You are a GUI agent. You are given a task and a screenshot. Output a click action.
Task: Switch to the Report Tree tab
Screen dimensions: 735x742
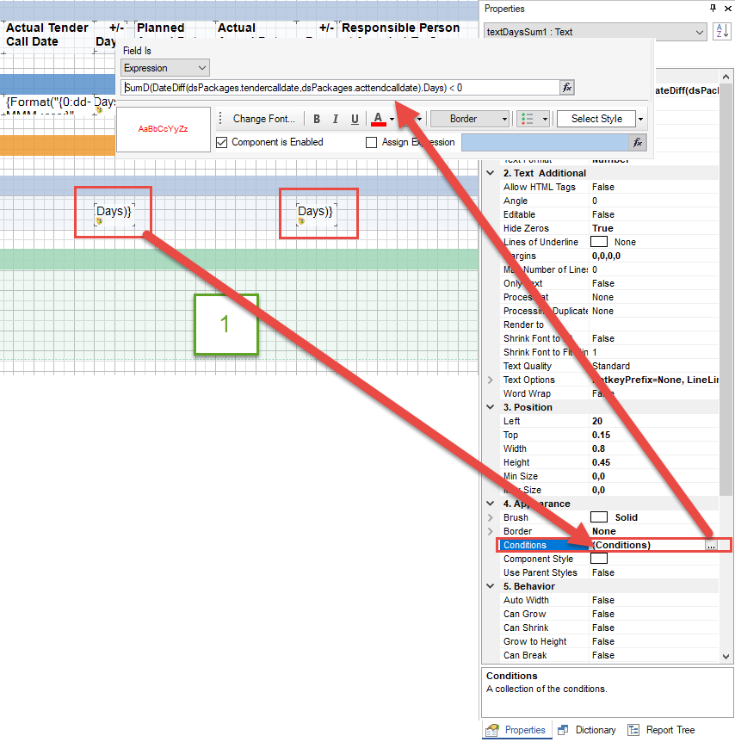[662, 730]
